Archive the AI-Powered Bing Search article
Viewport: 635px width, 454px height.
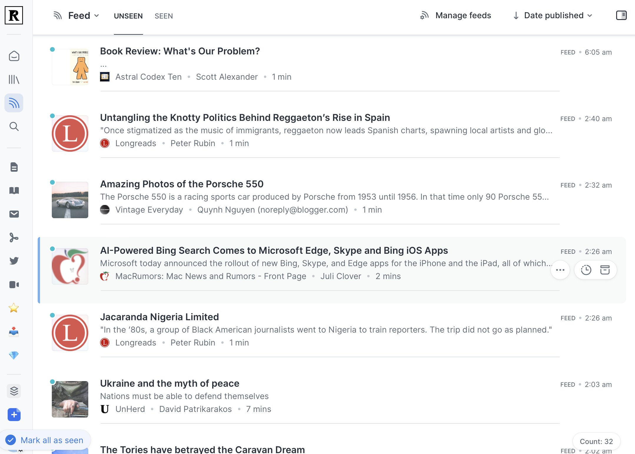click(x=605, y=270)
